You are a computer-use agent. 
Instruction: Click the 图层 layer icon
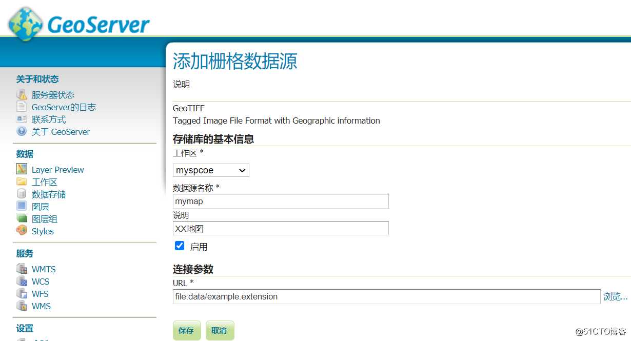click(22, 206)
